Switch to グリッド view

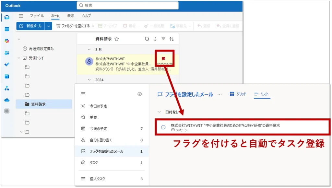click(x=238, y=94)
